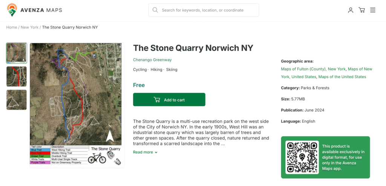The width and height of the screenshot is (386, 186).
Task: Click the search keywords input field
Action: 204,10
